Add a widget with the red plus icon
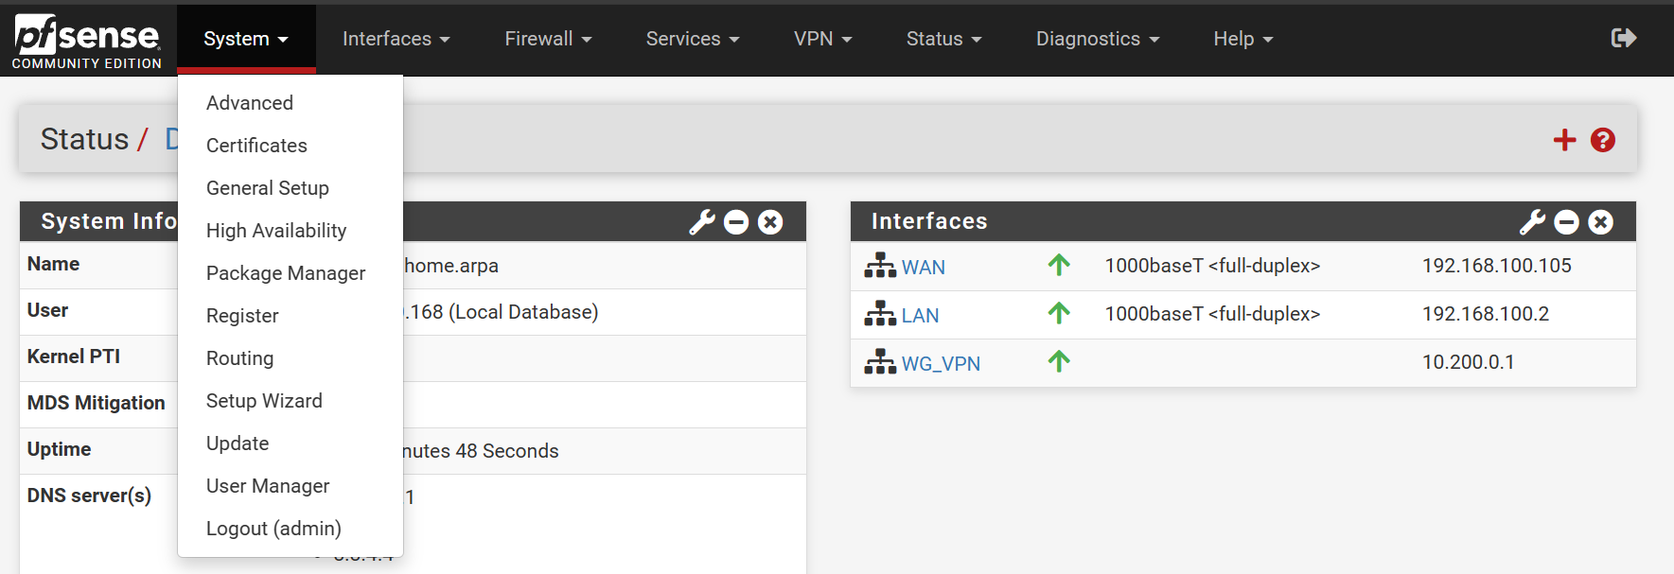The image size is (1674, 574). click(x=1565, y=140)
